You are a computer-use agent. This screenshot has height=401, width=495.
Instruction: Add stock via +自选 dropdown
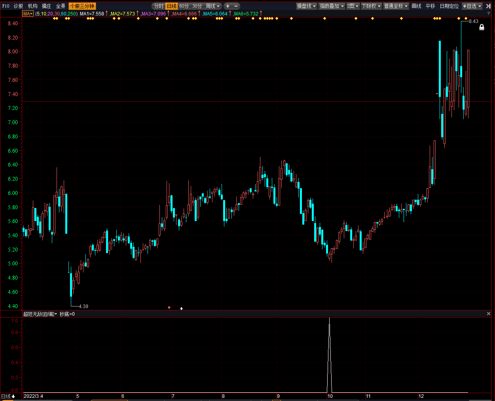point(472,6)
